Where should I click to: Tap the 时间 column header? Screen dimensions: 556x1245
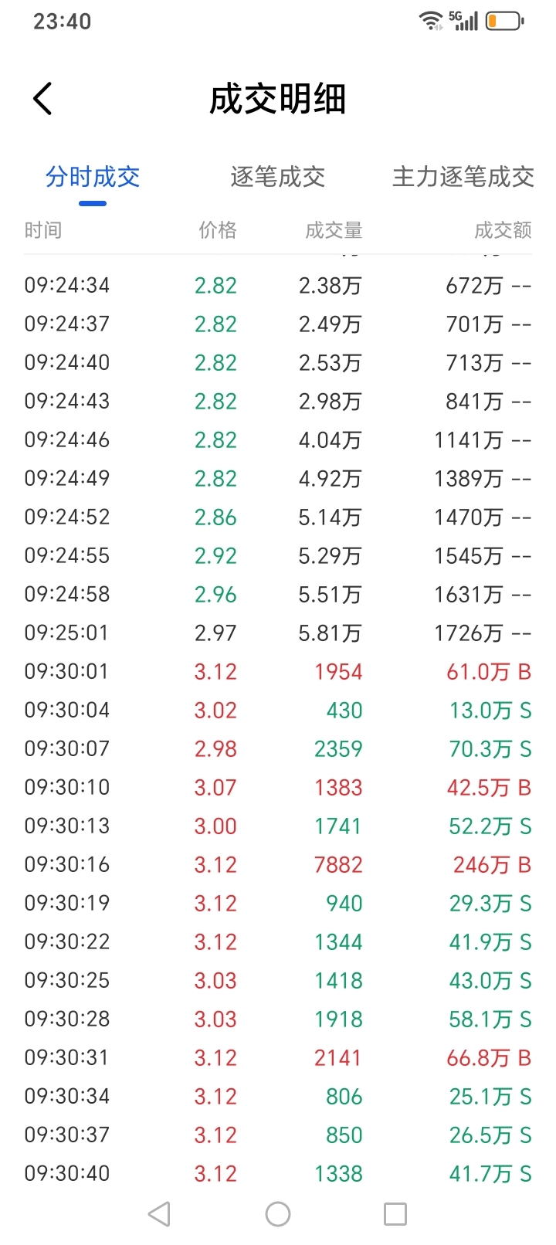(x=43, y=230)
